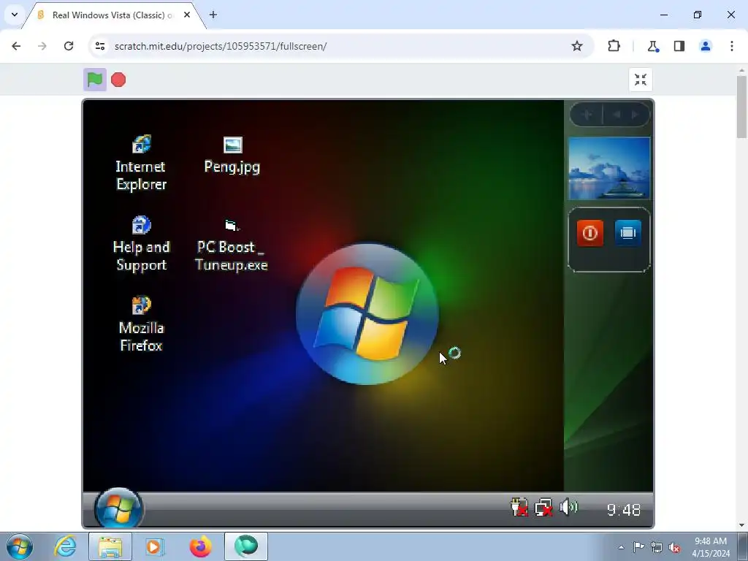Click the simulated 9:48 taskbar clock

click(x=624, y=509)
